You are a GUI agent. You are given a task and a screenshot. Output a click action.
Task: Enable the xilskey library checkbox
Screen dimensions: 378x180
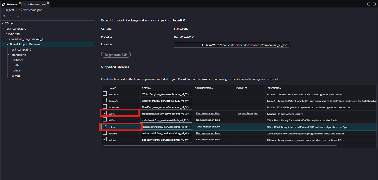[105, 133]
